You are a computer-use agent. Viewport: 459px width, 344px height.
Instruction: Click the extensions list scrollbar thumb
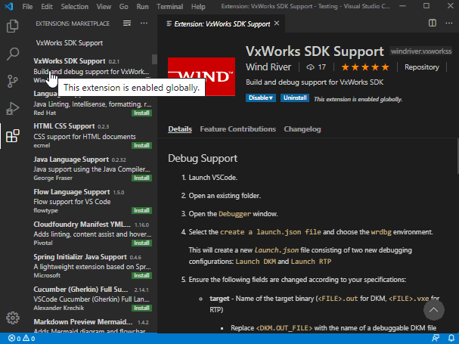pyautogui.click(x=154, y=59)
